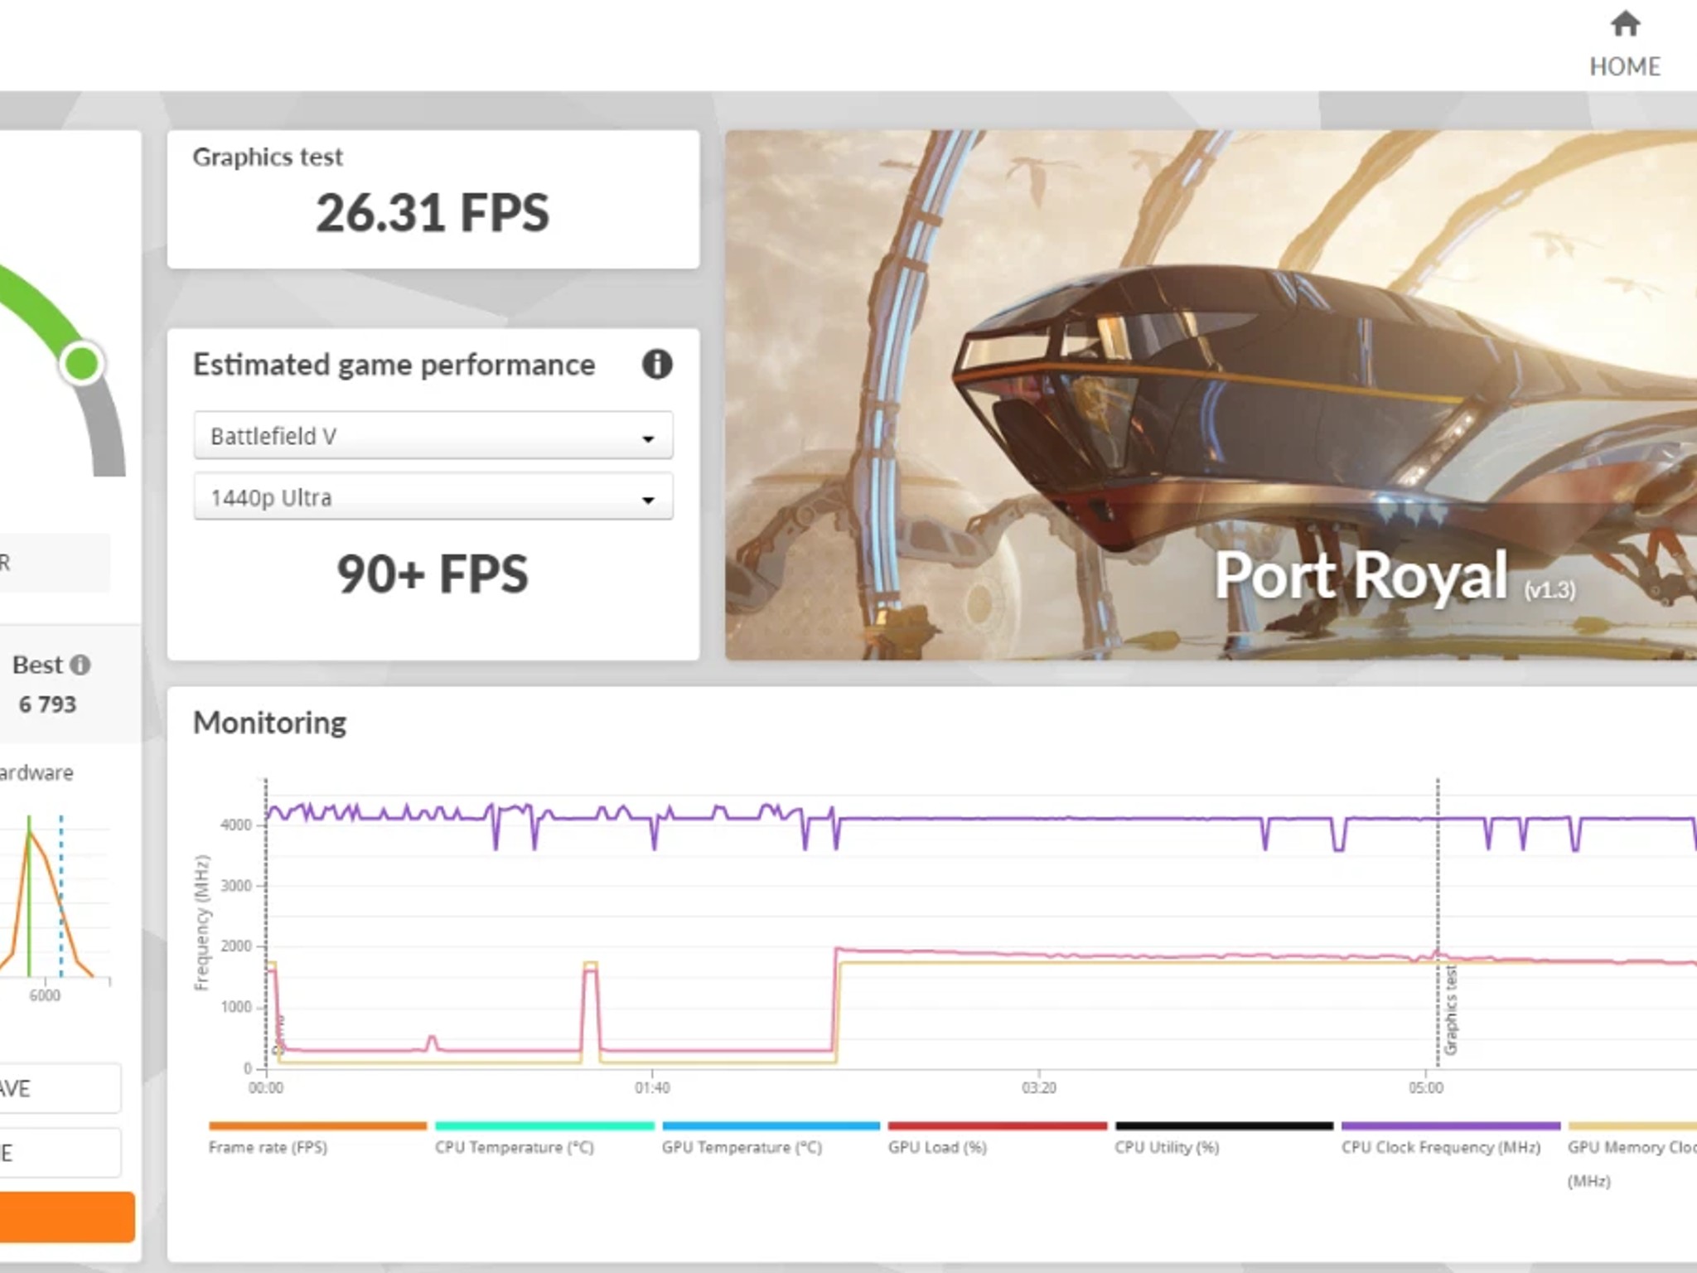Toggle the CPU Utility (%) legend swatch
Image resolution: width=1697 pixels, height=1273 pixels.
(x=1224, y=1125)
